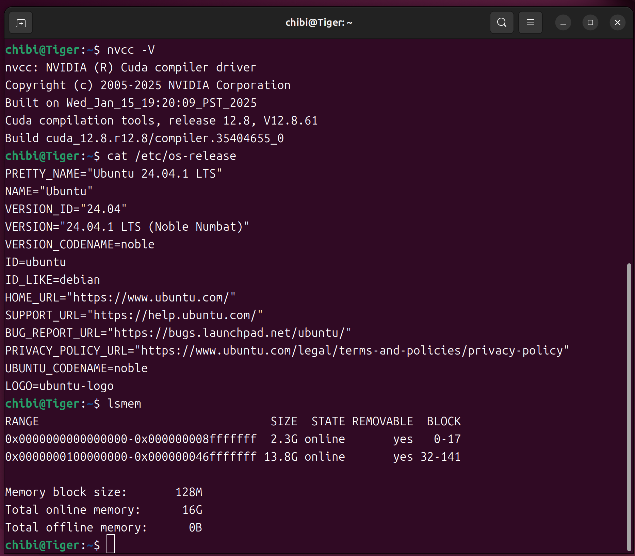Open the Ubuntu privacy-policy URL
The image size is (635, 556).
click(x=352, y=351)
